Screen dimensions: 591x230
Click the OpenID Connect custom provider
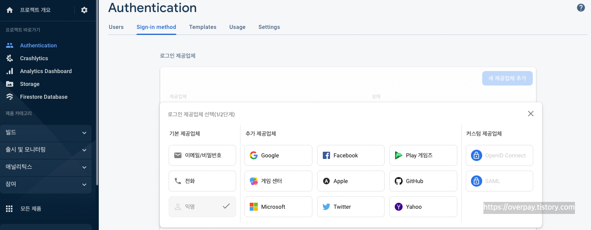499,155
